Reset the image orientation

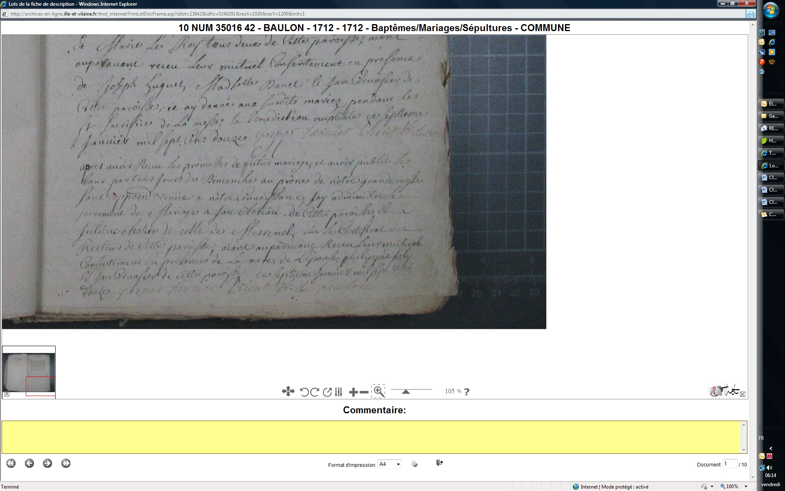327,392
